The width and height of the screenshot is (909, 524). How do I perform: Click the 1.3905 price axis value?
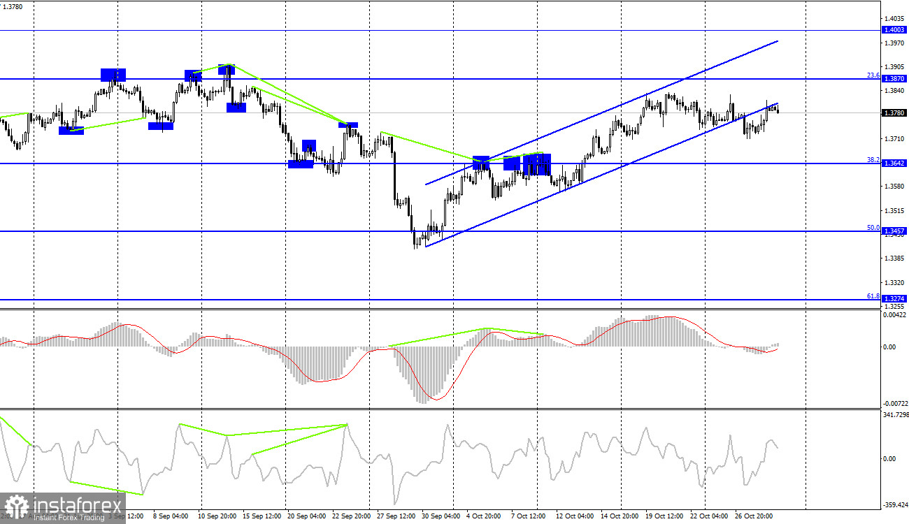894,67
